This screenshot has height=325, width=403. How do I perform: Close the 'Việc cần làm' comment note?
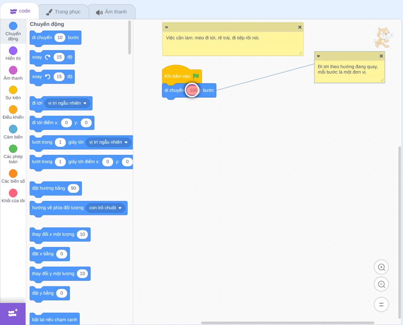click(x=300, y=27)
